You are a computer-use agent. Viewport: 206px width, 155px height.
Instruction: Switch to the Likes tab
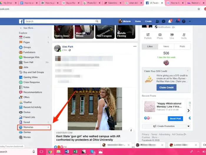[x=150, y=47]
